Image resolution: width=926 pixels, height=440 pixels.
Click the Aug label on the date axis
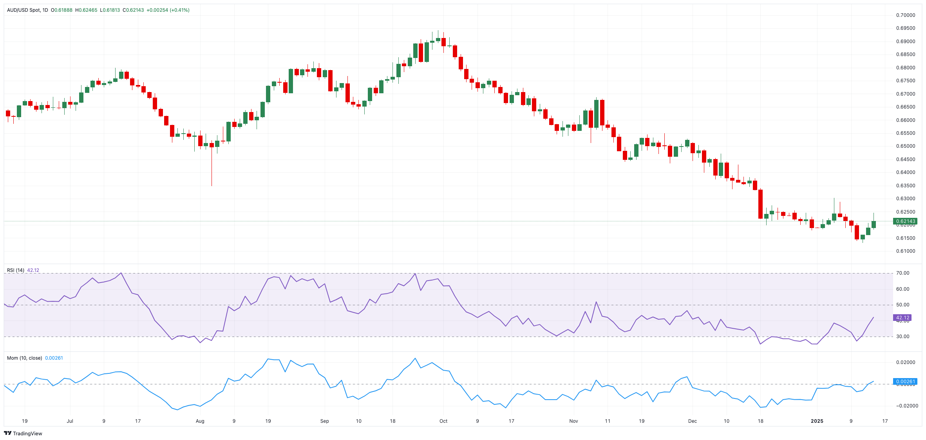tap(200, 421)
